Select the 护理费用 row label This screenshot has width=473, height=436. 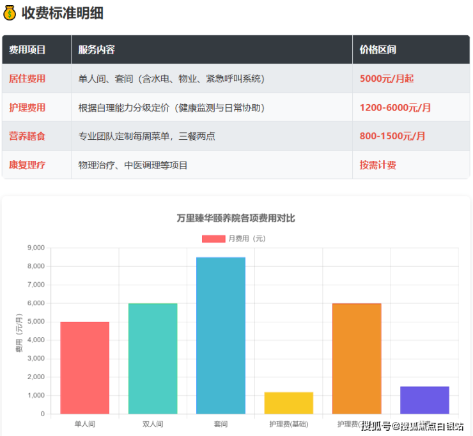[27, 107]
